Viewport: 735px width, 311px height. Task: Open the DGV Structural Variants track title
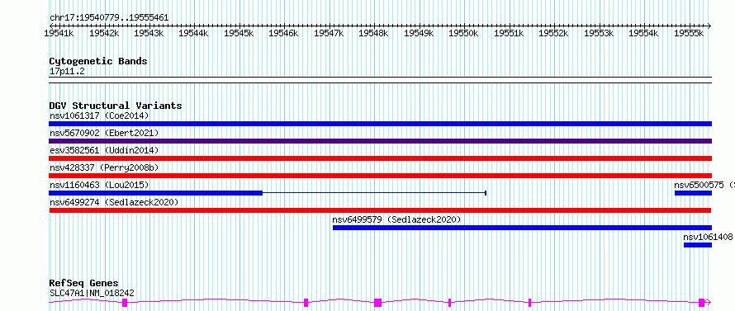[116, 106]
